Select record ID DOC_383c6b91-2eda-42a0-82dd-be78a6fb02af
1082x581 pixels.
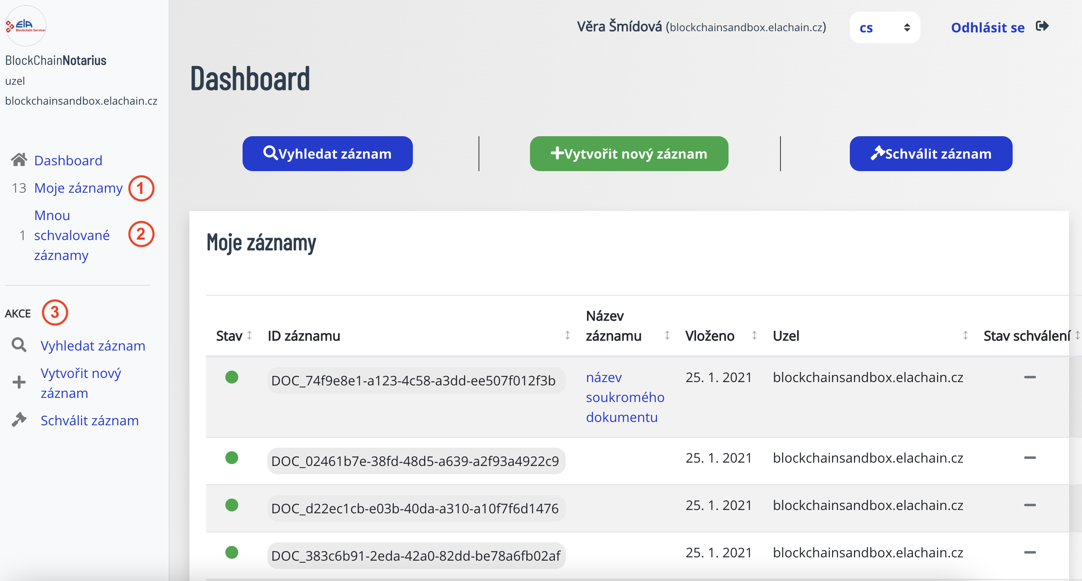[x=415, y=556]
